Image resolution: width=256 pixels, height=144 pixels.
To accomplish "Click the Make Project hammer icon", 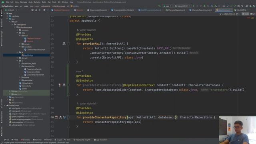I will [159, 6].
